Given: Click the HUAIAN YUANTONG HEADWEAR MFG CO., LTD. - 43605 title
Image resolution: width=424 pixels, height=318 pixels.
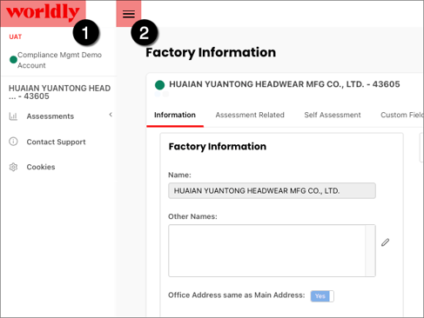Looking at the screenshot, I should tap(285, 84).
